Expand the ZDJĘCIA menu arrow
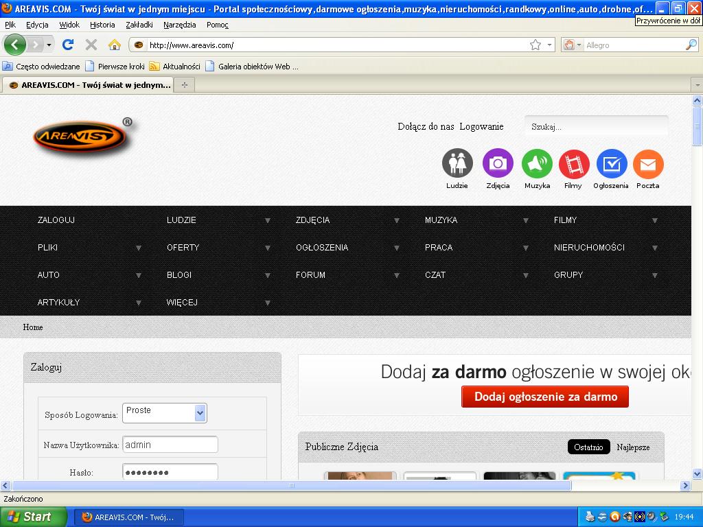The width and height of the screenshot is (703, 527). point(397,220)
